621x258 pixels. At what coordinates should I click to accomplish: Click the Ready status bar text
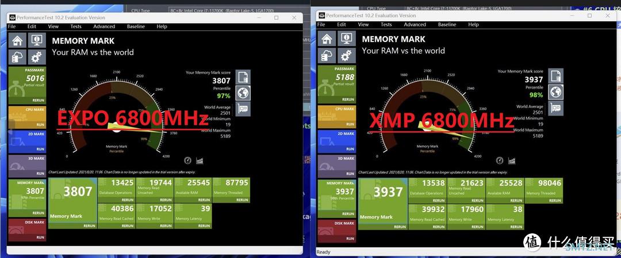tap(324, 252)
